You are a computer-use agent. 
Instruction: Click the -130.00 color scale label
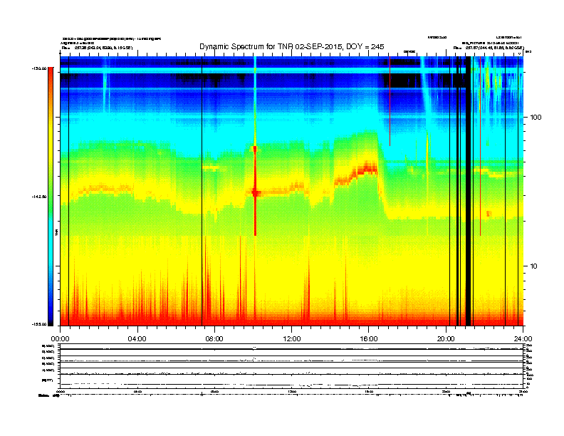39,68
